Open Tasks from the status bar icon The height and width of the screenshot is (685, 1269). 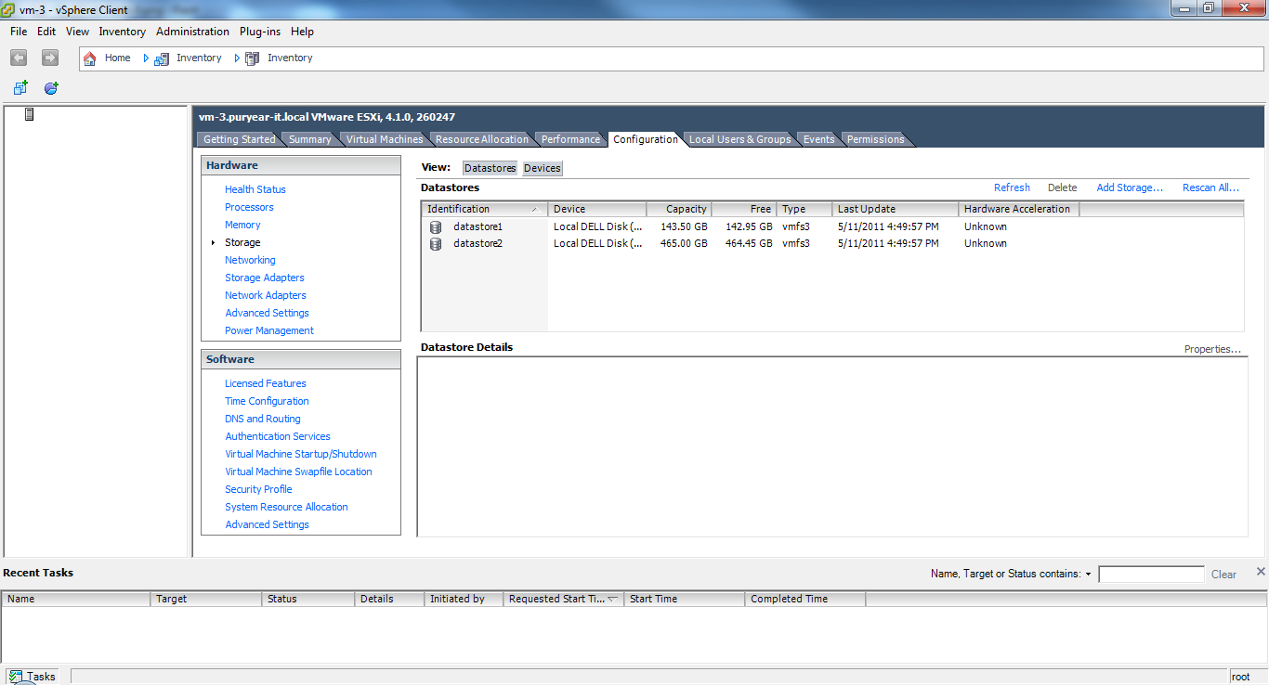[x=16, y=677]
